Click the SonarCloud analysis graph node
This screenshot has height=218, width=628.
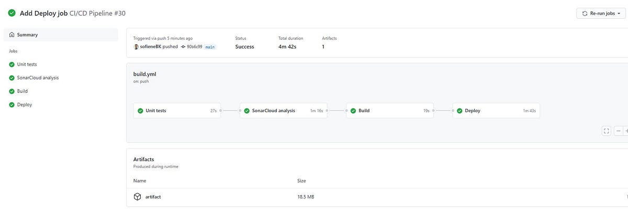[284, 111]
